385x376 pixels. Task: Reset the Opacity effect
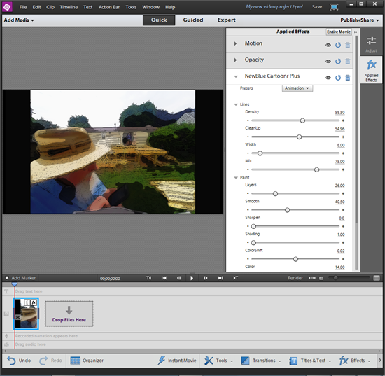338,61
